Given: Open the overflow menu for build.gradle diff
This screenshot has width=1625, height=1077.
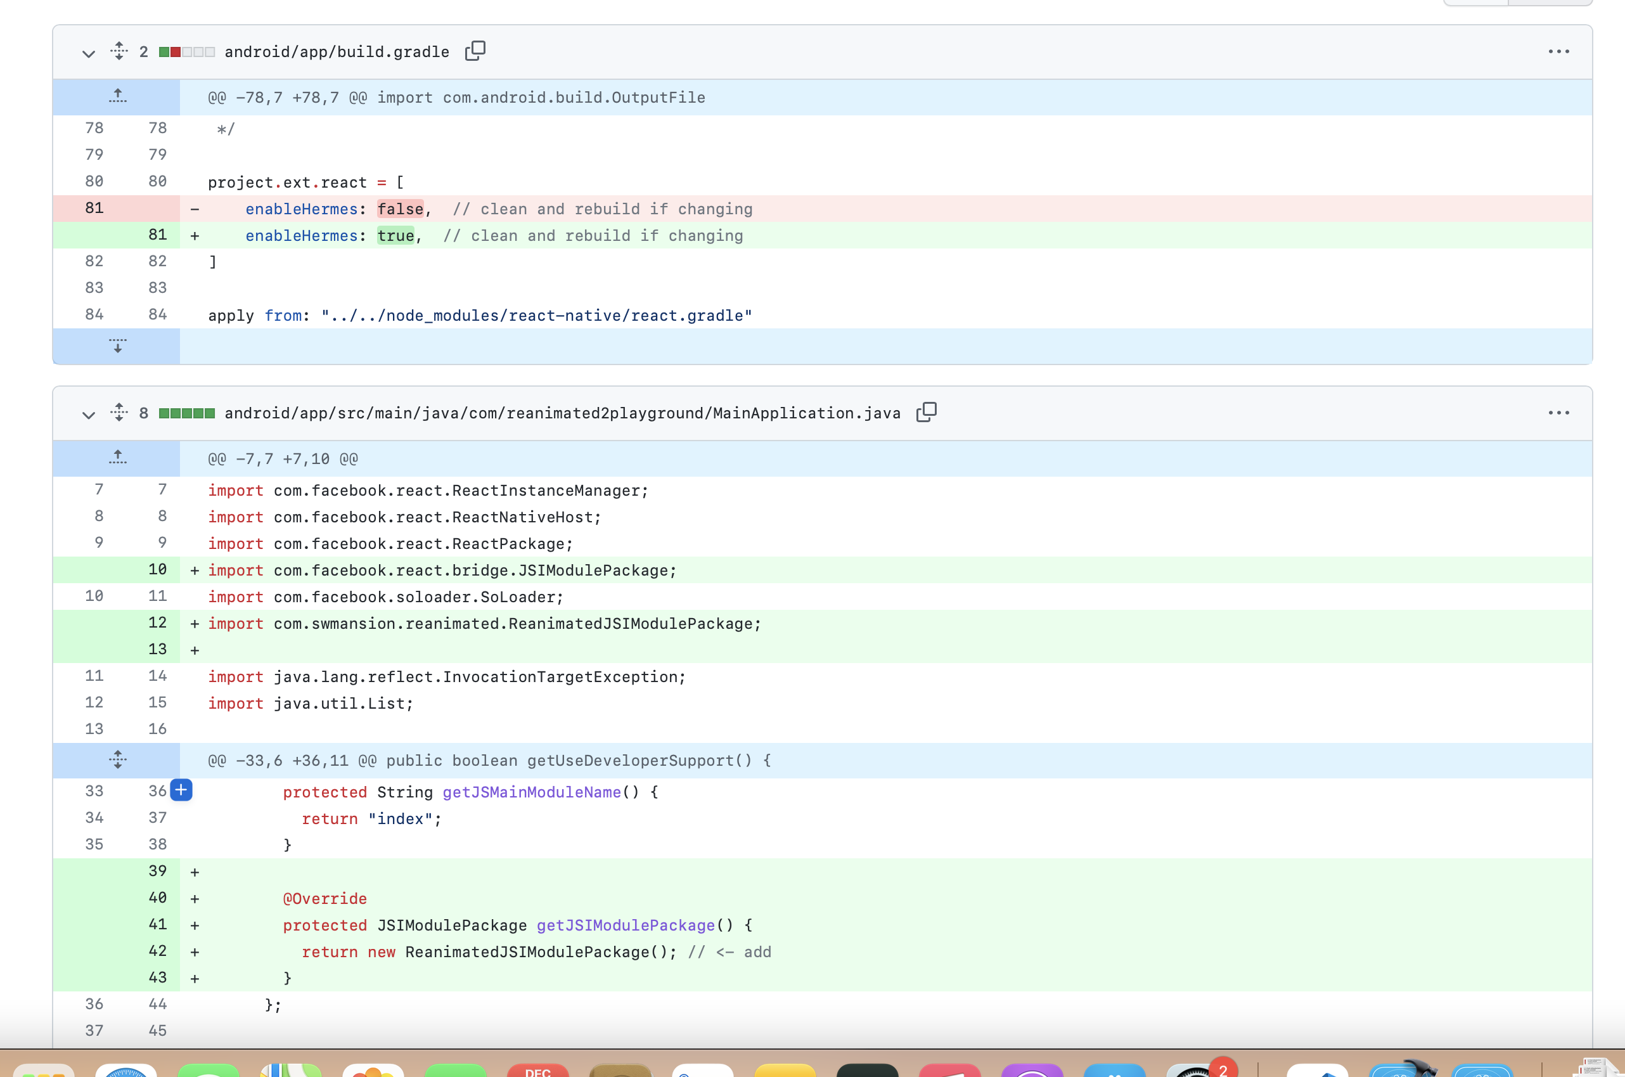Looking at the screenshot, I should click(x=1559, y=51).
